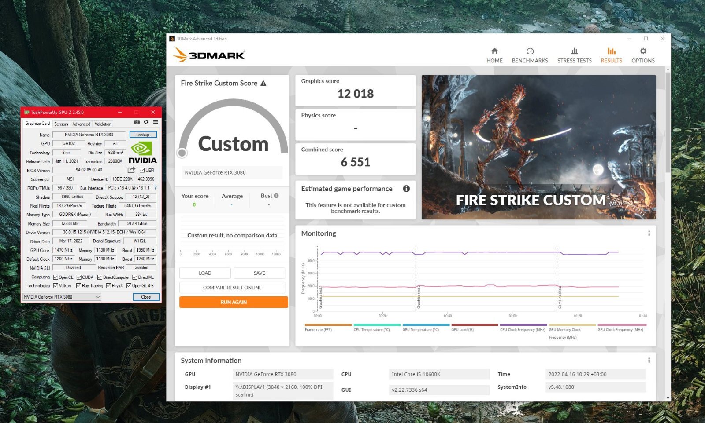The width and height of the screenshot is (705, 423).
Task: Click the Combined score value 6 551
Action: (355, 162)
